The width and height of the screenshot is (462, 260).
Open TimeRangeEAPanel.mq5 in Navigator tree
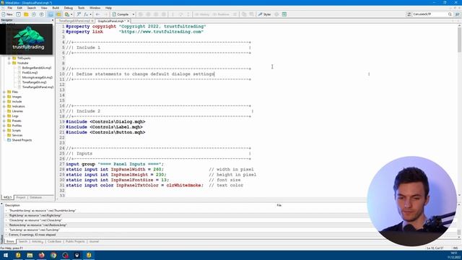[x=38, y=87]
